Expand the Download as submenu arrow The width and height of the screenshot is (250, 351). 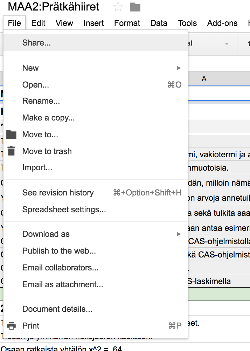(x=179, y=234)
